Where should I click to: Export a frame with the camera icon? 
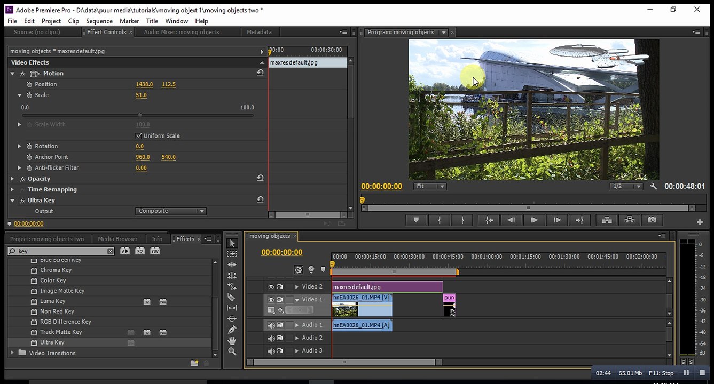point(652,220)
